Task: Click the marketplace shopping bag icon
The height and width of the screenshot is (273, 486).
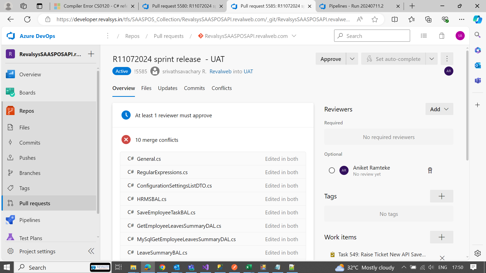Action: coord(442,36)
